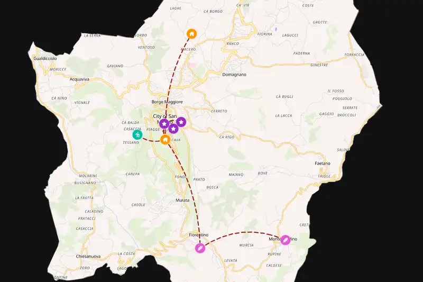Select the CÀ NINO label
Viewport: 423px width, 282px height.
coord(59,98)
